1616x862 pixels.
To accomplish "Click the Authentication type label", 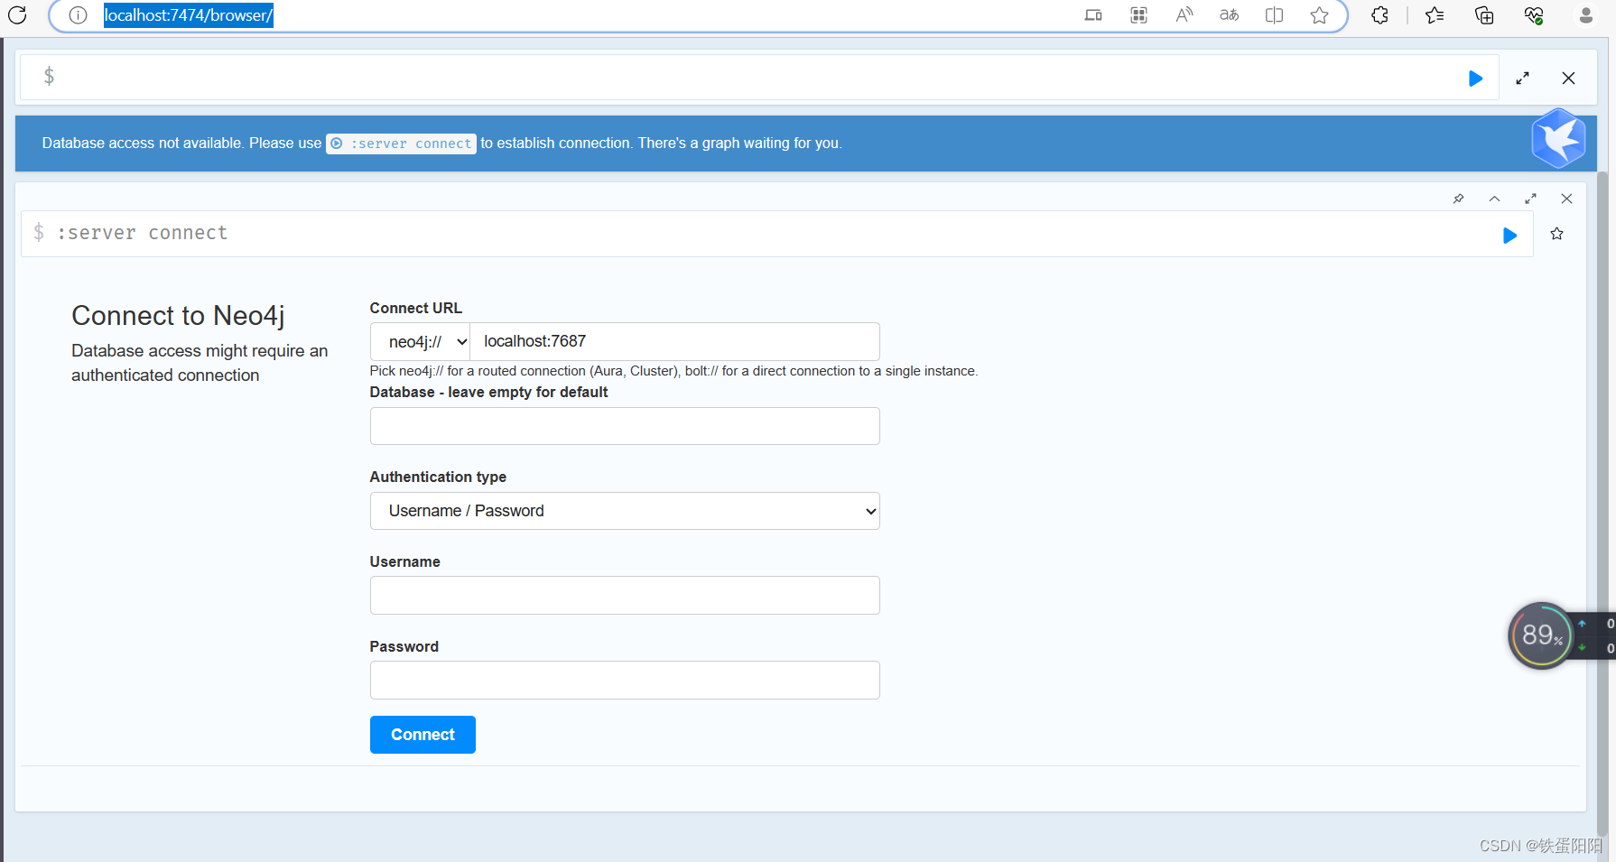I will 438,477.
